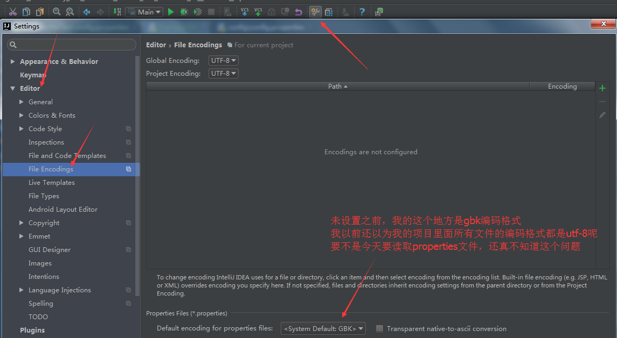Click the VCS Update Project icon
Image resolution: width=617 pixels, height=338 pixels.
(244, 12)
